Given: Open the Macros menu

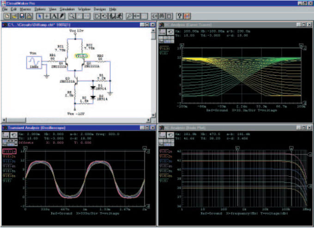Looking at the screenshot, I should (25, 9).
